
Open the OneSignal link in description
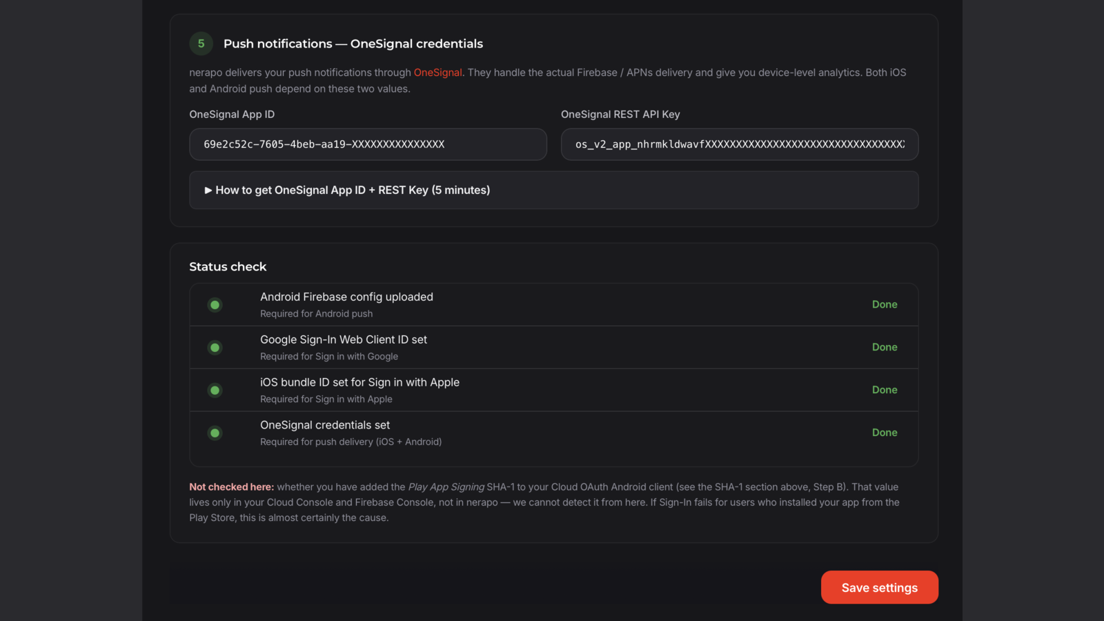[437, 72]
